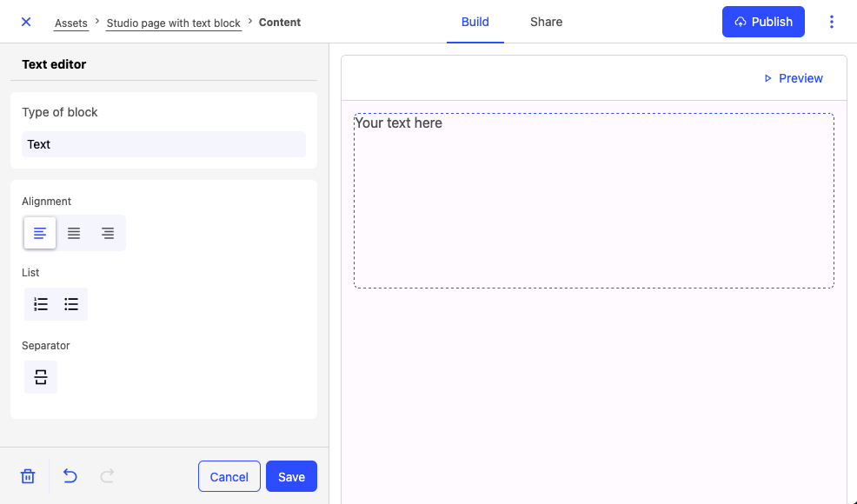Redo the last change

click(107, 476)
